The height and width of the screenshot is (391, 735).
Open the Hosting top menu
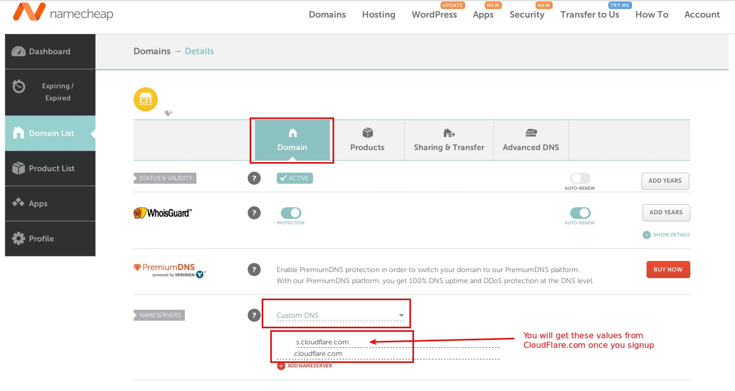(x=379, y=15)
